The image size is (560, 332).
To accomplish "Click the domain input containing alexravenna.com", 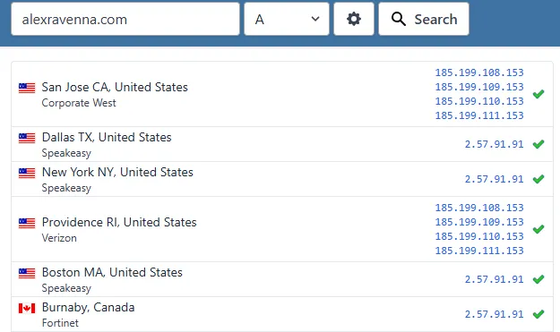I will tap(125, 19).
